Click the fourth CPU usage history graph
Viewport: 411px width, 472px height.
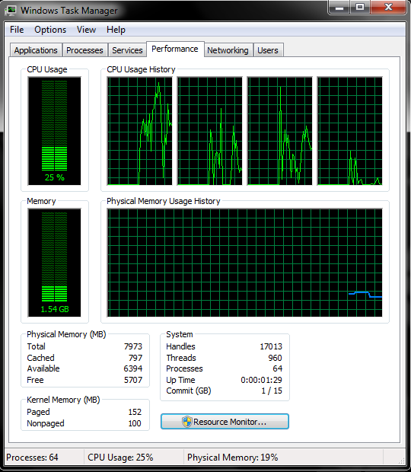click(x=350, y=131)
